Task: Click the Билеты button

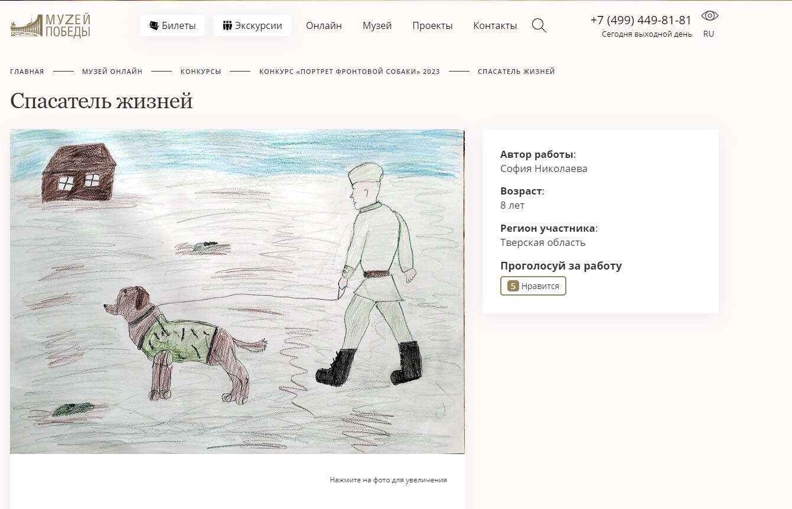Action: coord(172,25)
